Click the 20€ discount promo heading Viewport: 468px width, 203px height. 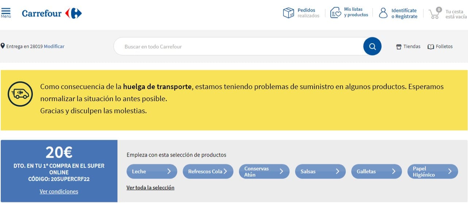(x=59, y=152)
